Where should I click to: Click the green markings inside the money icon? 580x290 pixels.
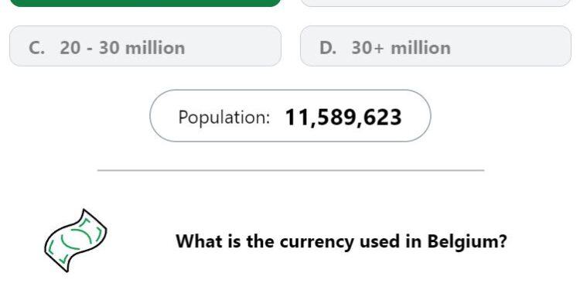click(x=77, y=240)
